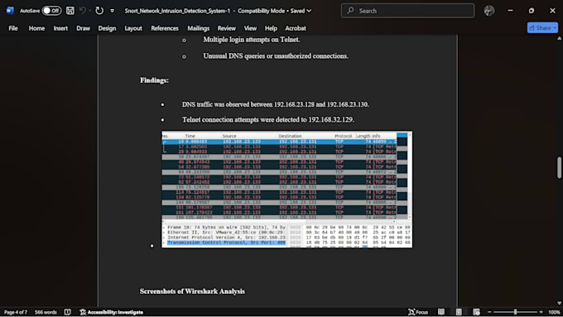The height and width of the screenshot is (317, 563).
Task: Switch to the View tab
Action: (250, 28)
